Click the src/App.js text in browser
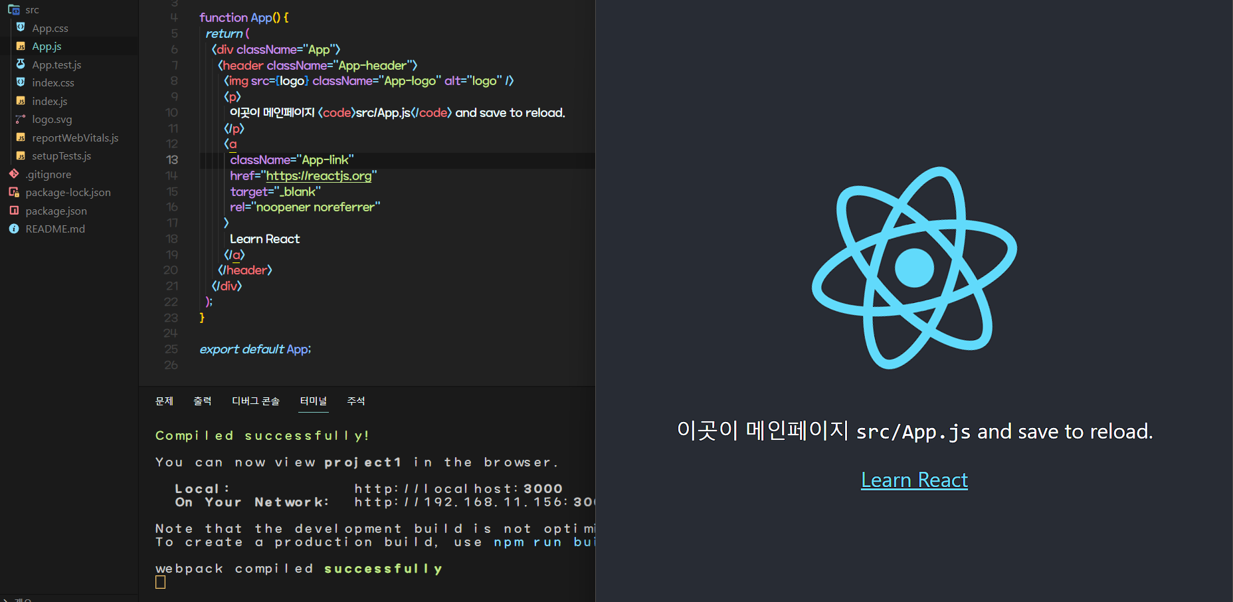 (913, 432)
